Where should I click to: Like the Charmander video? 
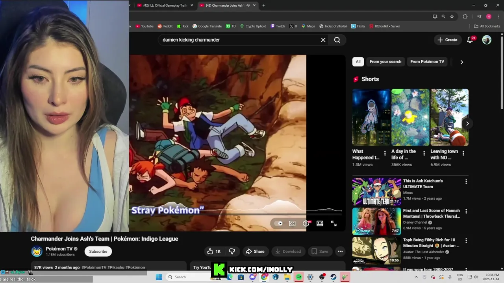pyautogui.click(x=214, y=252)
